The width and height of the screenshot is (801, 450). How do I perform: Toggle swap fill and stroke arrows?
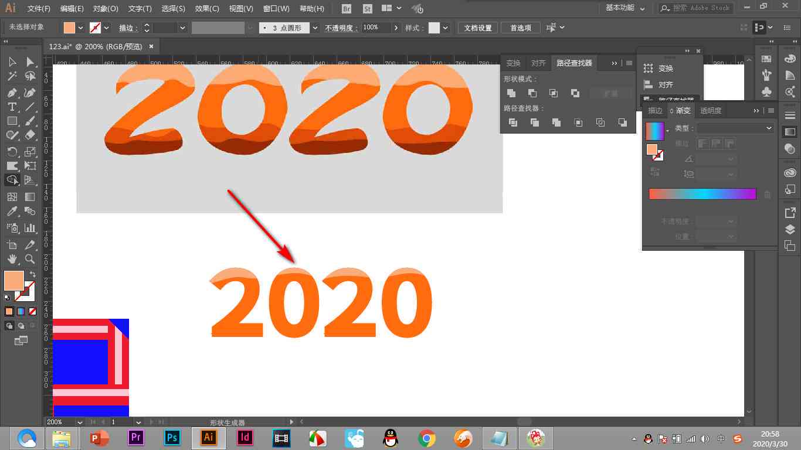coord(32,274)
